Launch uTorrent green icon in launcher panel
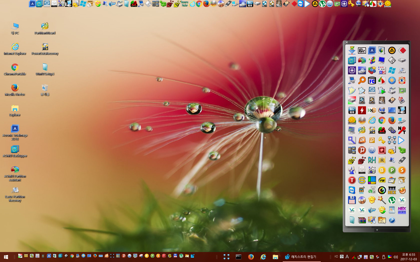420x262 pixels. pos(392,200)
